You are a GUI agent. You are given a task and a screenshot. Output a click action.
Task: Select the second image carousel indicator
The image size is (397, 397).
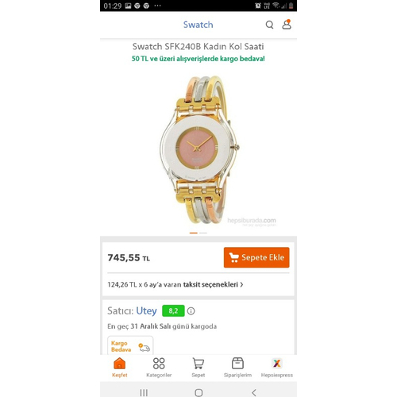203,233
